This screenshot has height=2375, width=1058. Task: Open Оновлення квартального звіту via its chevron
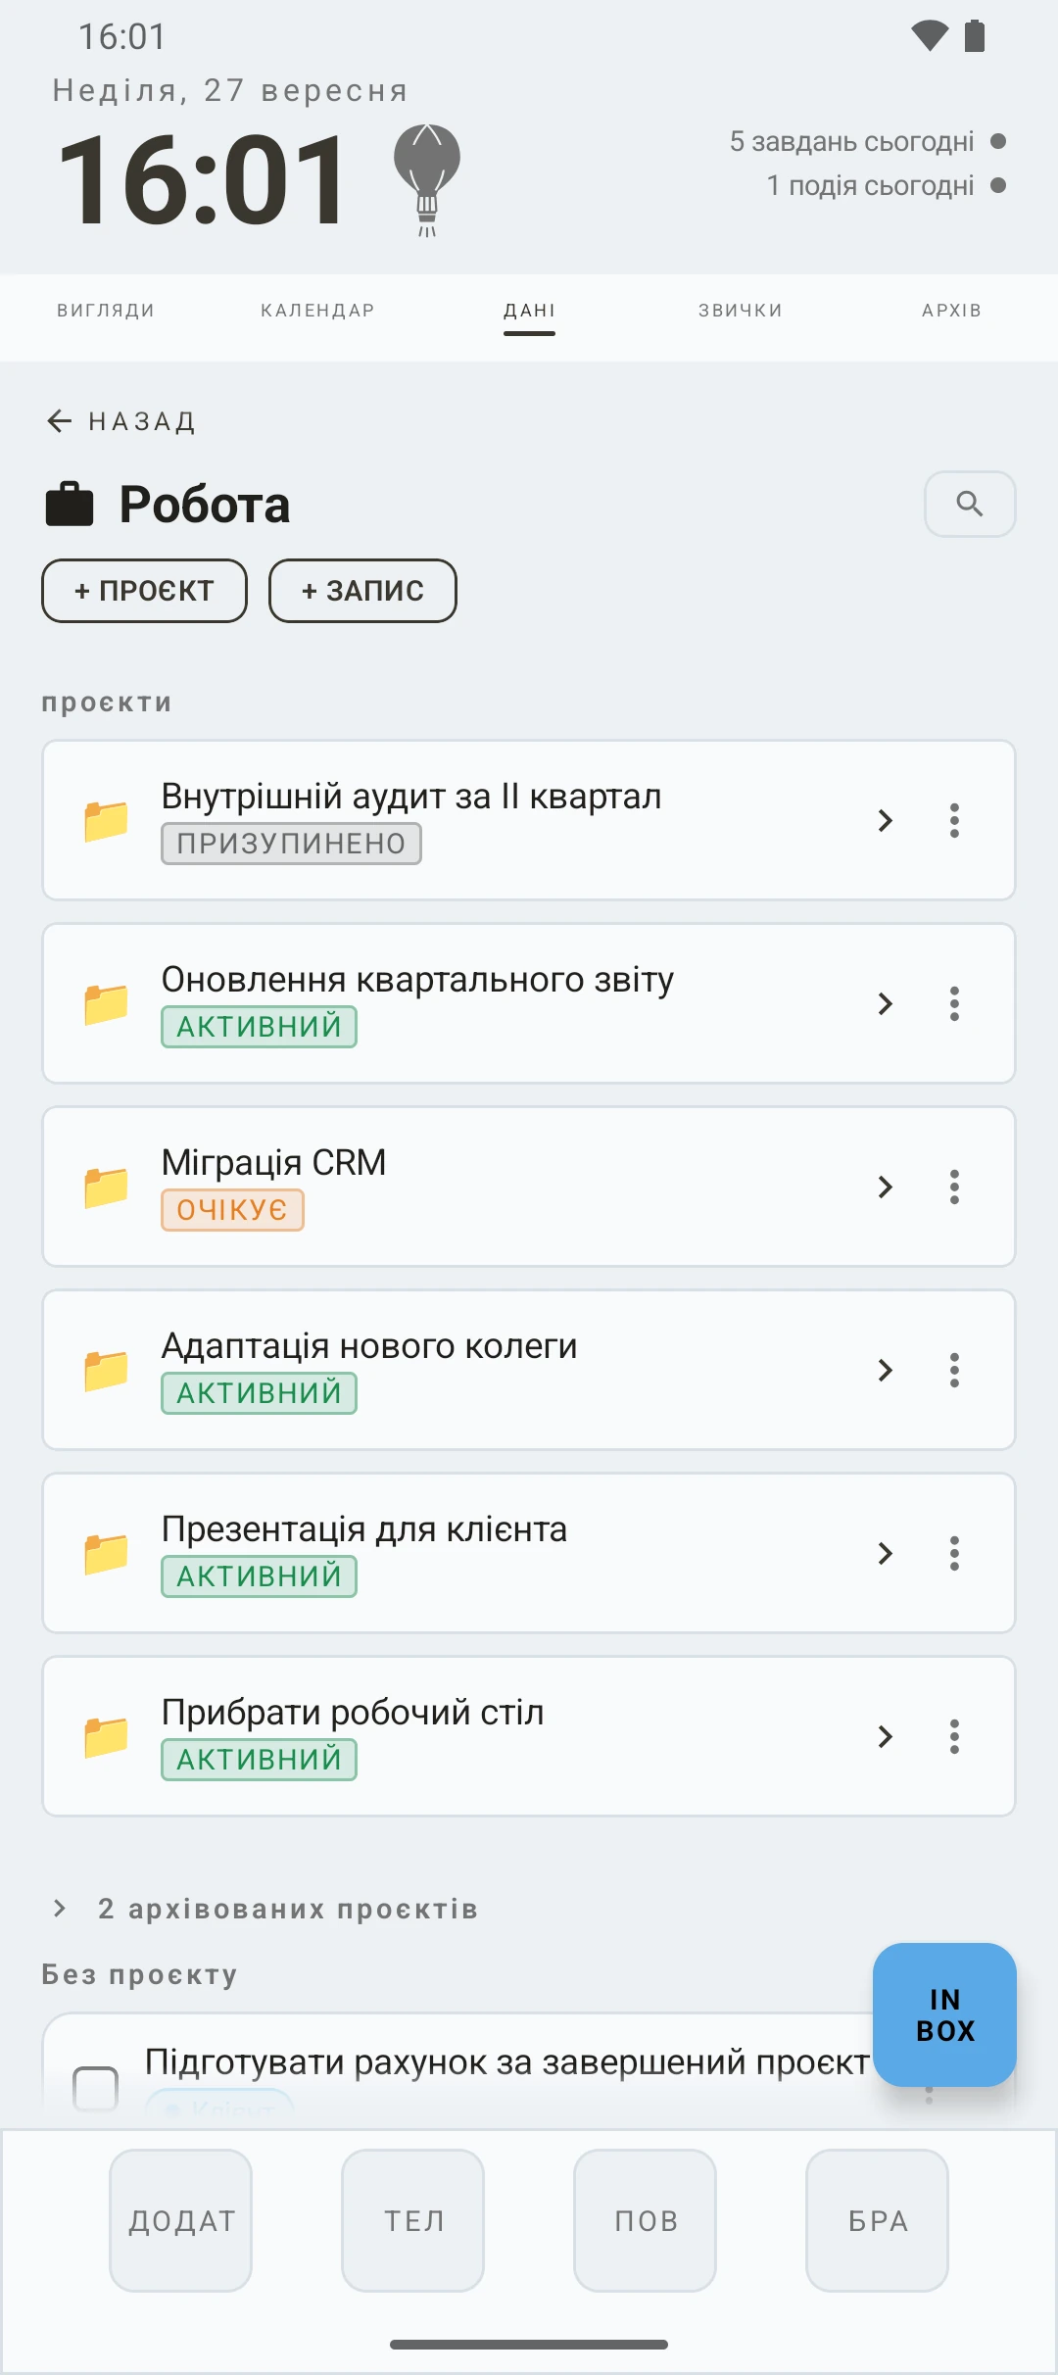click(x=885, y=1003)
